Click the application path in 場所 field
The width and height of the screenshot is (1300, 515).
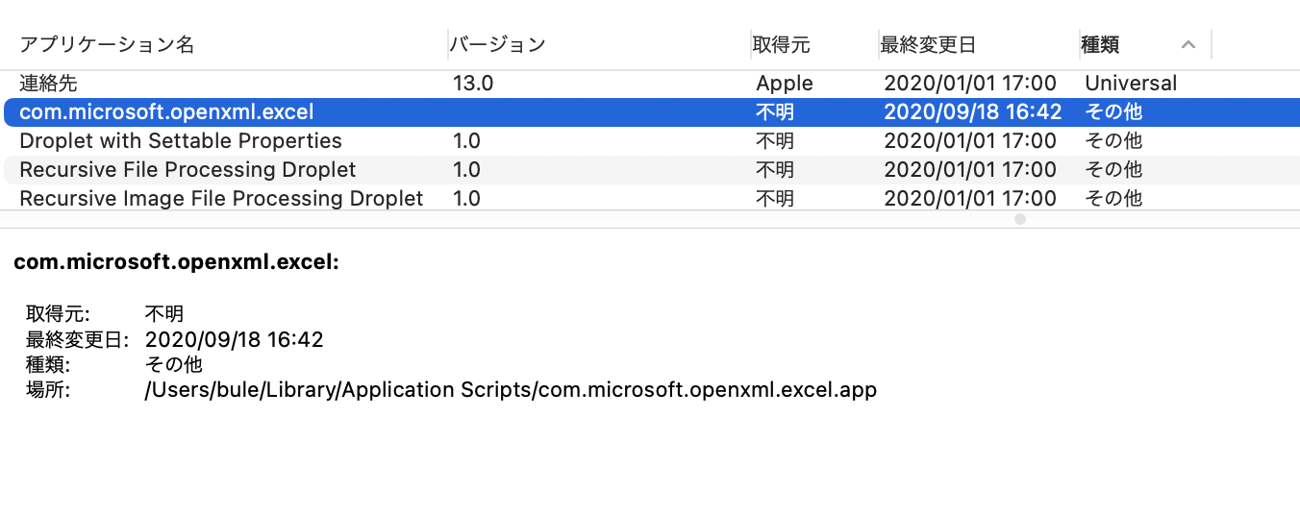click(x=511, y=390)
